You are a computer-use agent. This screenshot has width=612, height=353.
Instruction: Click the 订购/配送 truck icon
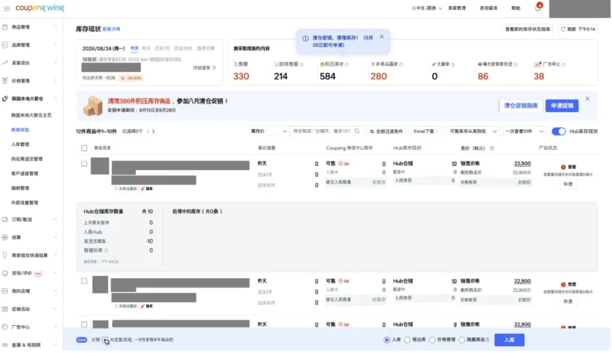pos(5,220)
